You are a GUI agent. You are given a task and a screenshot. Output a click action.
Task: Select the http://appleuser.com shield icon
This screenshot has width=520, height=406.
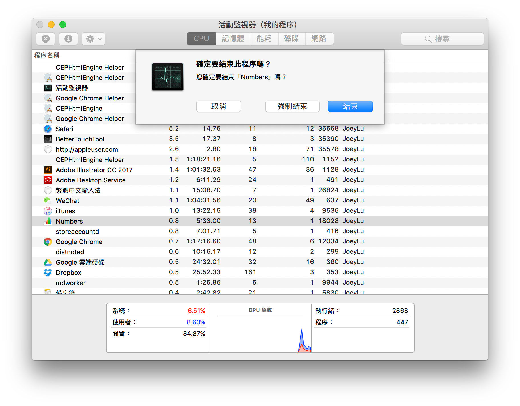pyautogui.click(x=48, y=149)
